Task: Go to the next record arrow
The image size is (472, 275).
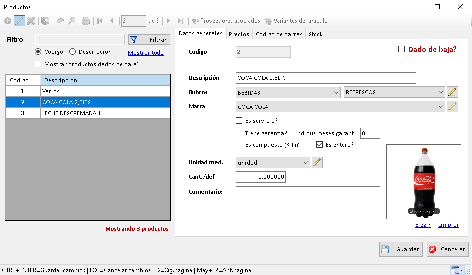Action: coord(169,21)
